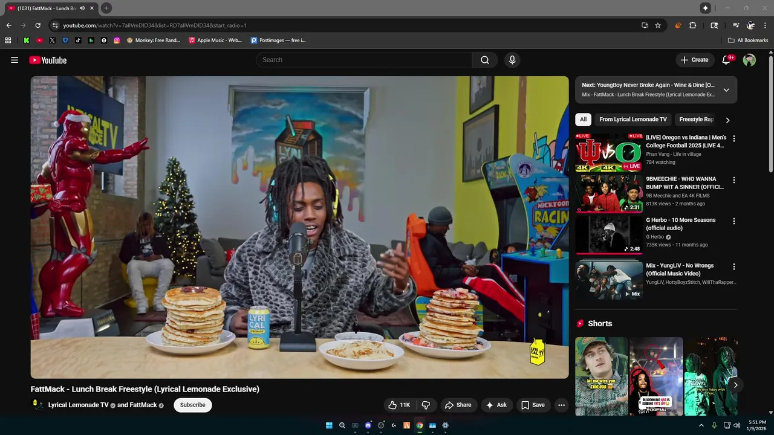Dislike the video with thumbs down
This screenshot has width=774, height=435.
pos(426,405)
